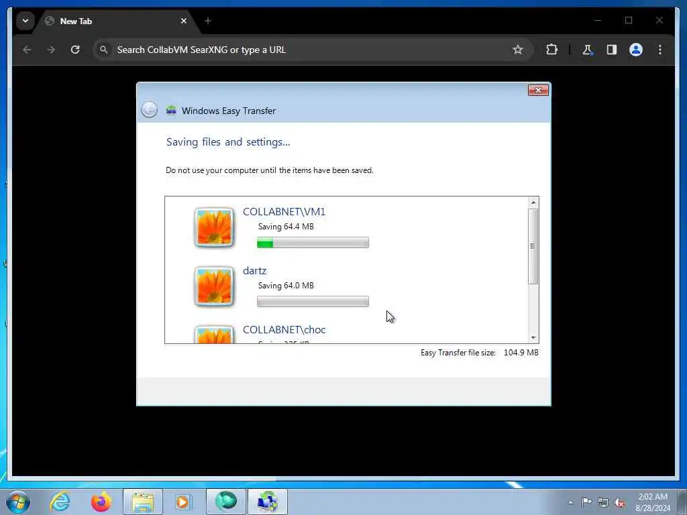Close the Windows Easy Transfer dialog
The image size is (687, 515).
(x=538, y=91)
